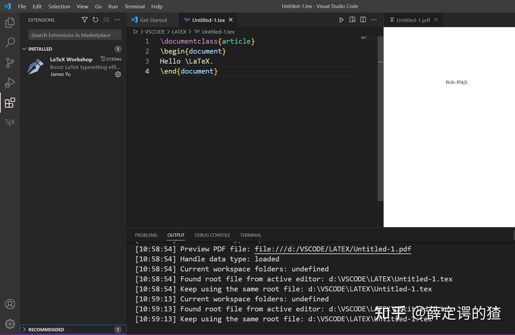Switch to the TERMINAL panel tab
The height and width of the screenshot is (335, 515).
pos(251,235)
